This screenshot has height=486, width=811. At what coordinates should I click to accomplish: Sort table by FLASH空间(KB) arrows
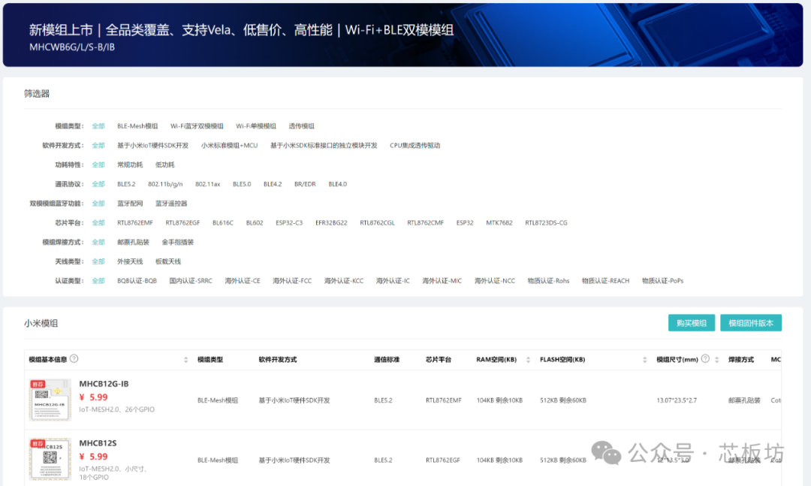click(644, 360)
